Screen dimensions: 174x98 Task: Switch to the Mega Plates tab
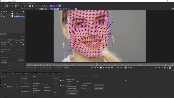(x=41, y=73)
